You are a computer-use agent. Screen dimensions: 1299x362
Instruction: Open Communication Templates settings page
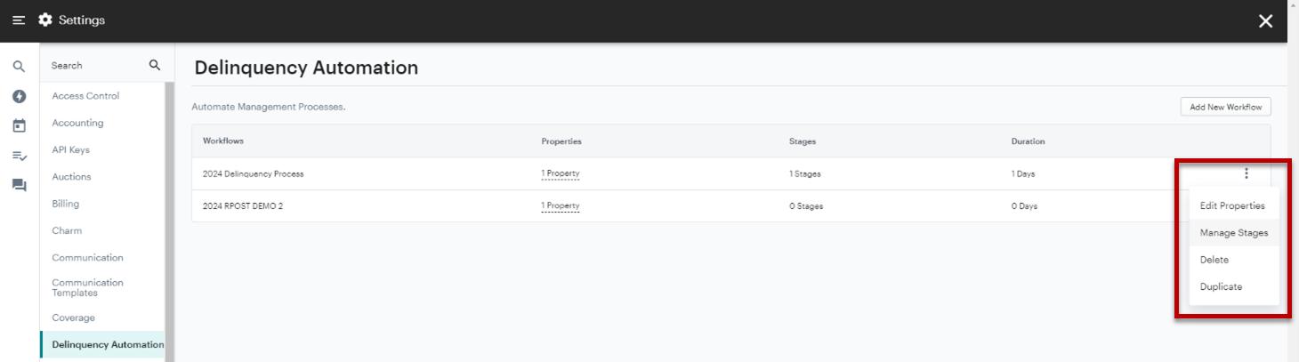[x=87, y=287]
